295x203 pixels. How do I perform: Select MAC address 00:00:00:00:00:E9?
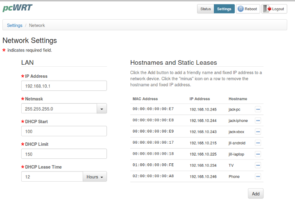153,131
